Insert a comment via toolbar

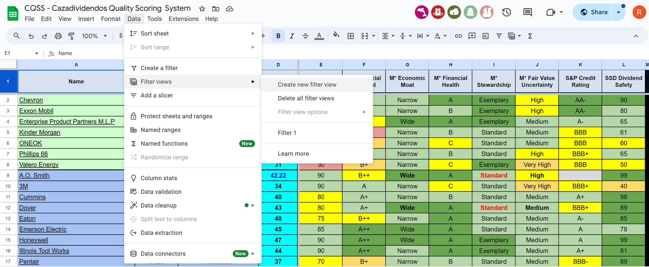coord(472,36)
